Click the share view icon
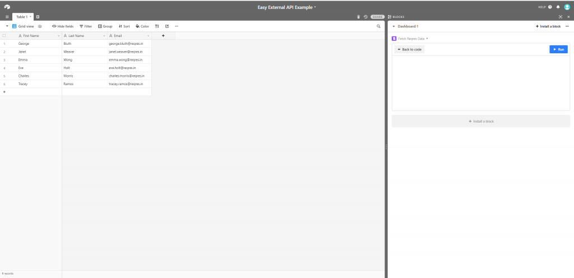The height and width of the screenshot is (278, 574). [x=167, y=26]
